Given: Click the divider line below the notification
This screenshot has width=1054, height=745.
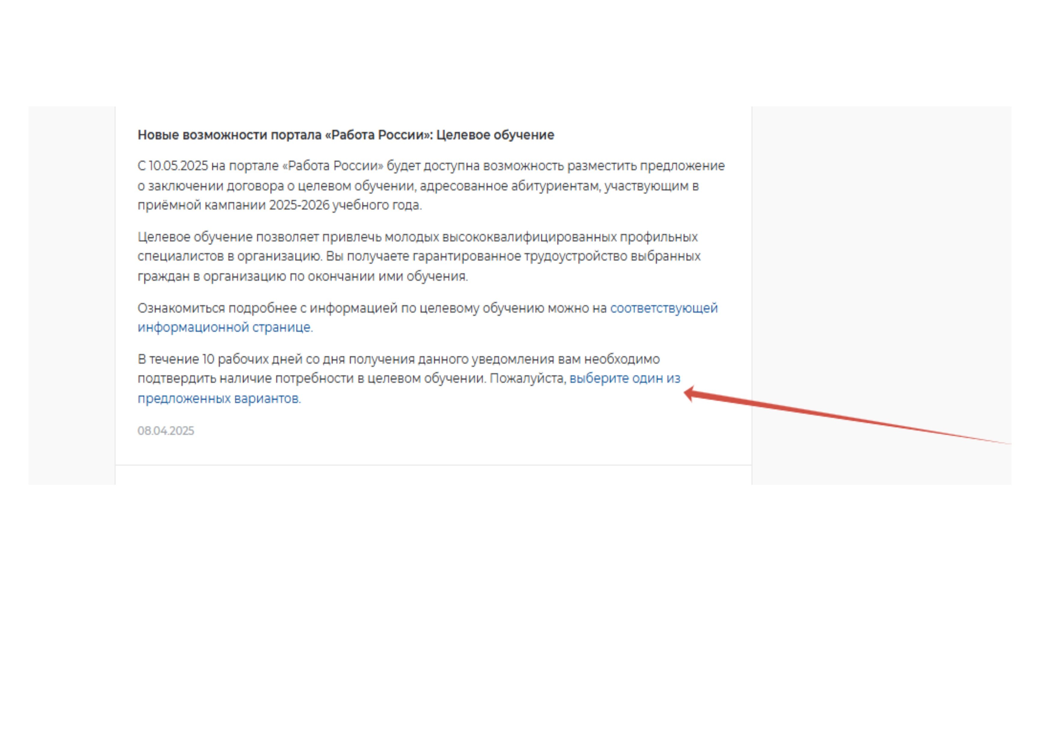Looking at the screenshot, I should tap(433, 465).
